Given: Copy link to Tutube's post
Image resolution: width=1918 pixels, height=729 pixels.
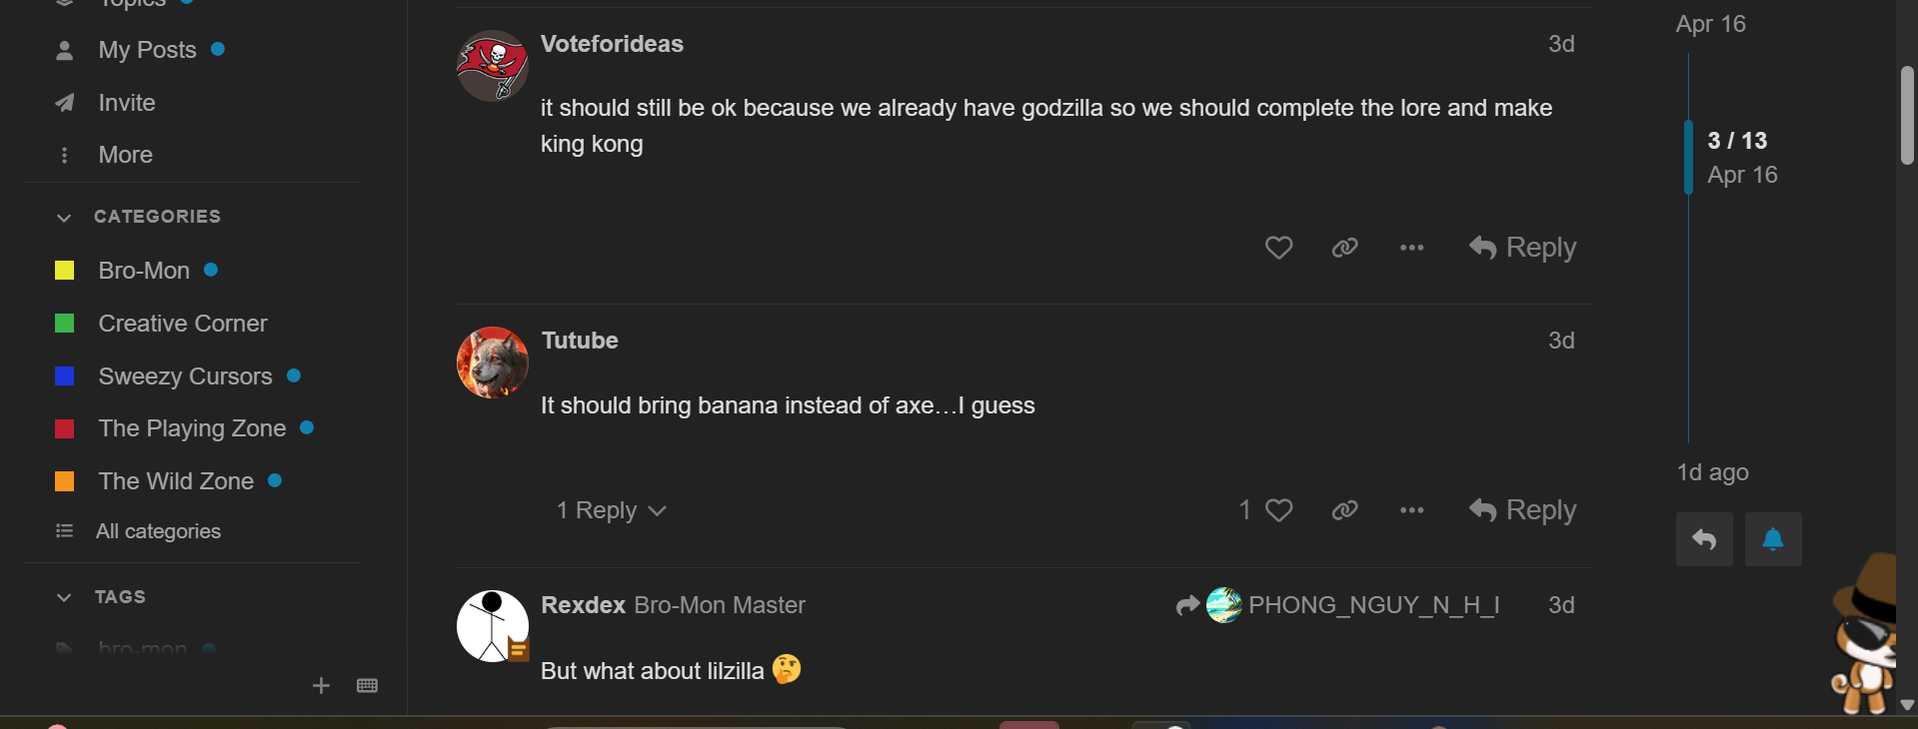Looking at the screenshot, I should 1344,510.
